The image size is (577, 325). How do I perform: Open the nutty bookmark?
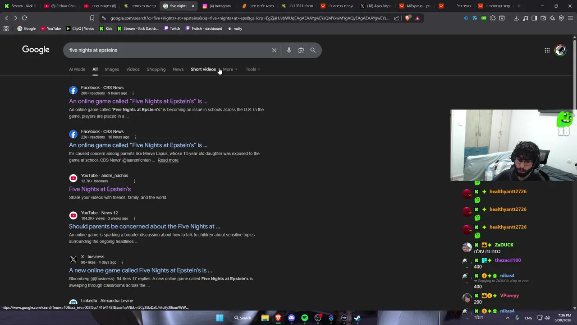[x=235, y=28]
